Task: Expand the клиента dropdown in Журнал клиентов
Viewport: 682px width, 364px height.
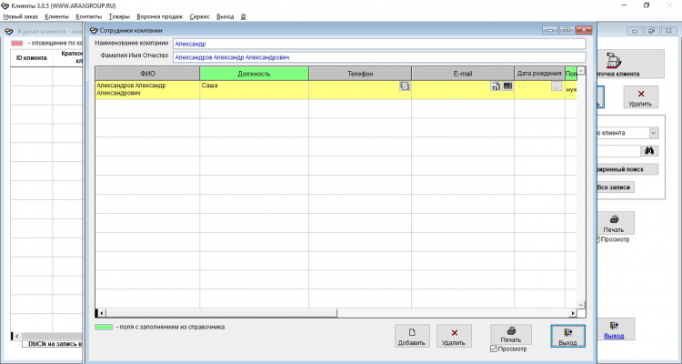Action: pyautogui.click(x=654, y=133)
